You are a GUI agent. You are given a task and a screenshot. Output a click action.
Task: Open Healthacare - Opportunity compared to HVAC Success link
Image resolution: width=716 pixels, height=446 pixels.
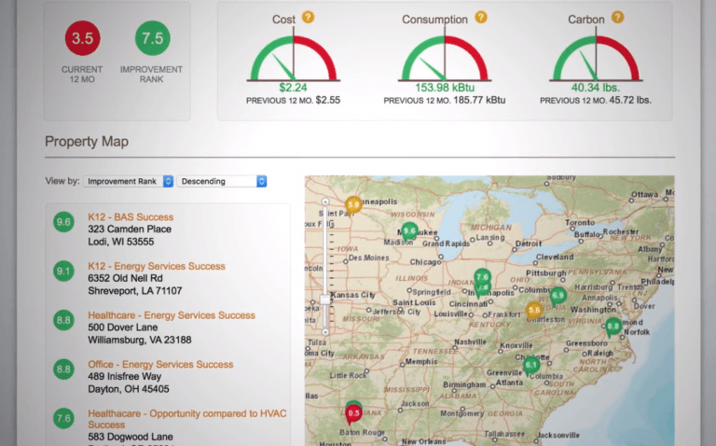coord(187,419)
